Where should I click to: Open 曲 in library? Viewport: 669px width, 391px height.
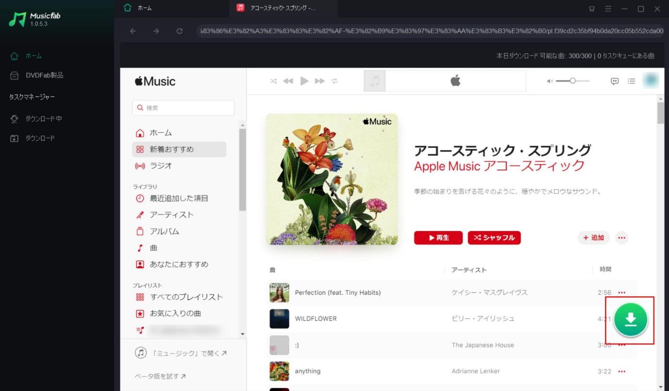(x=179, y=248)
